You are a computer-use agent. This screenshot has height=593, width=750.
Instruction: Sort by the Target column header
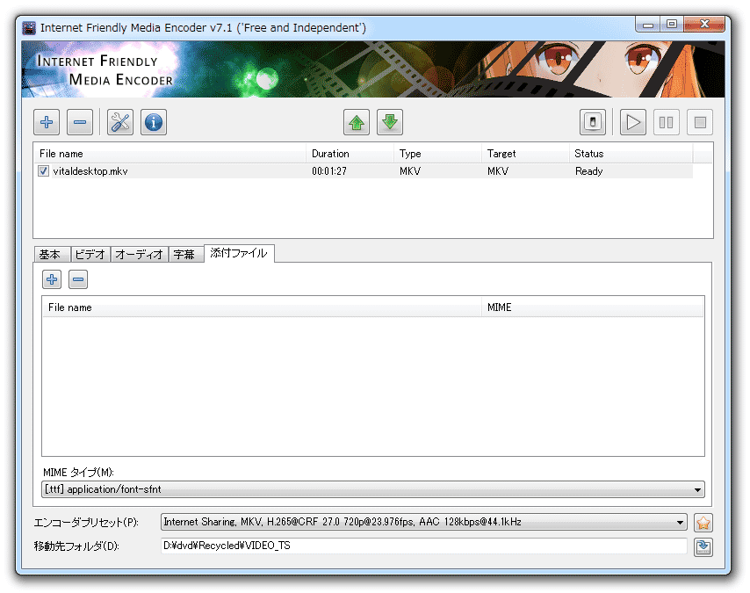coord(525,154)
